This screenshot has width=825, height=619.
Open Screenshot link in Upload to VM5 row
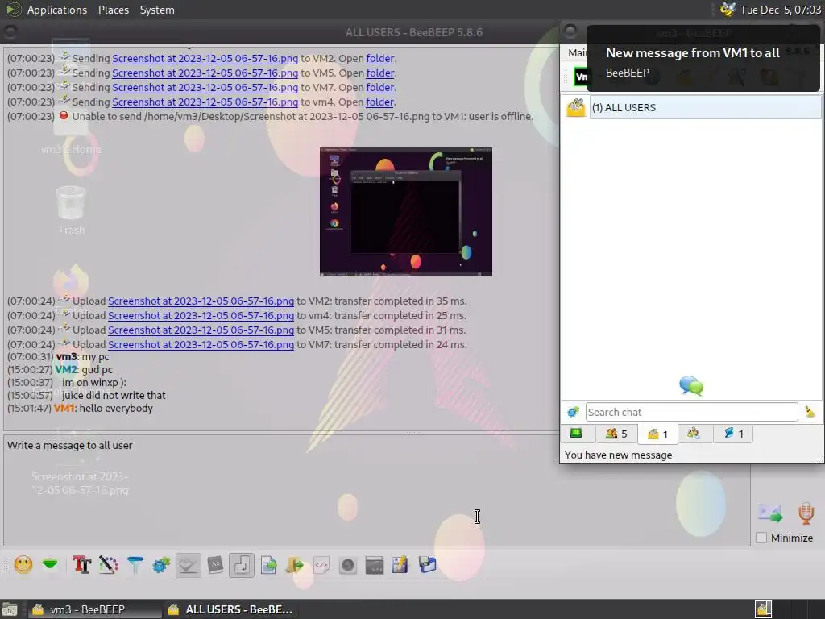(x=201, y=330)
